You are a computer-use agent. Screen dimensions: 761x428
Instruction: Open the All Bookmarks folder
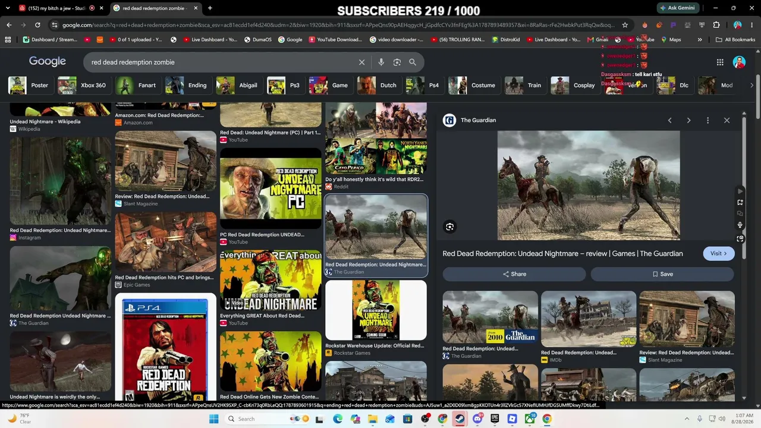point(735,40)
